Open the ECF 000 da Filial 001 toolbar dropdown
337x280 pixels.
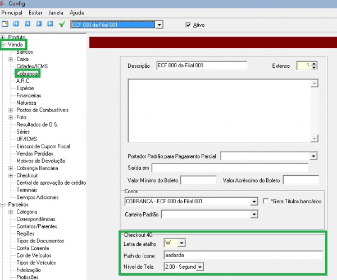click(160, 25)
